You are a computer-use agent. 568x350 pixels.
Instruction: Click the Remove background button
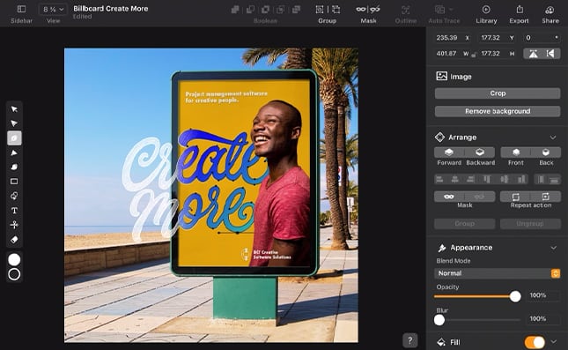pos(498,111)
